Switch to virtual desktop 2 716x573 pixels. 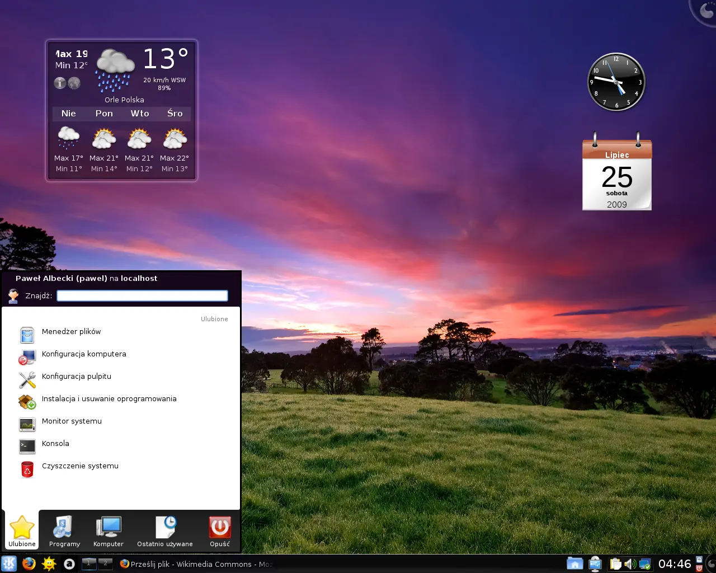[x=105, y=563]
